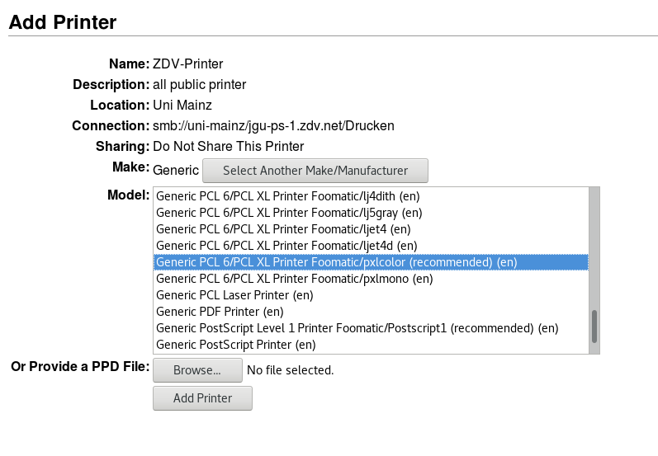Click the model list scrollbar thumb
Screen dimensions: 658x456
point(594,327)
